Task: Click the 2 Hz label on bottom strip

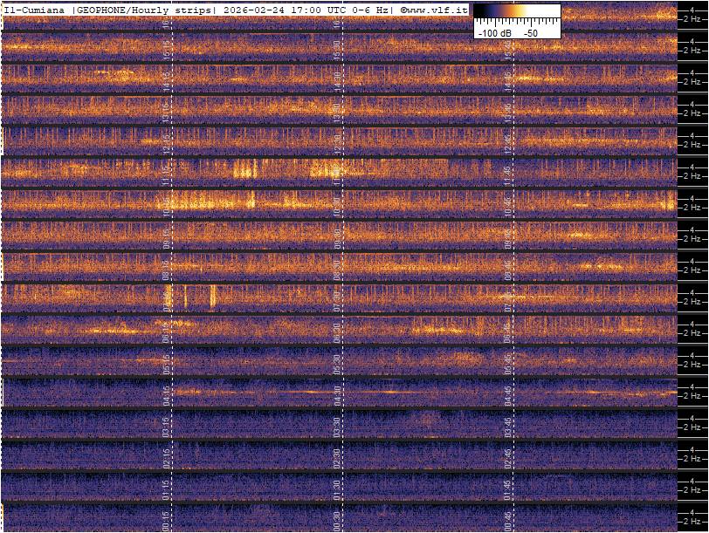Action: pyautogui.click(x=692, y=522)
